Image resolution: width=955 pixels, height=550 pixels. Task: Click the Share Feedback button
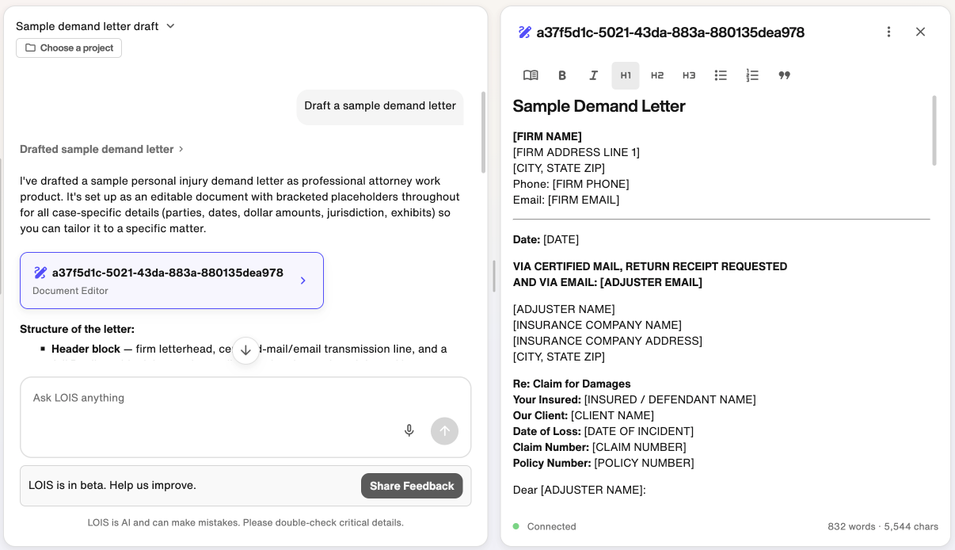[412, 486]
